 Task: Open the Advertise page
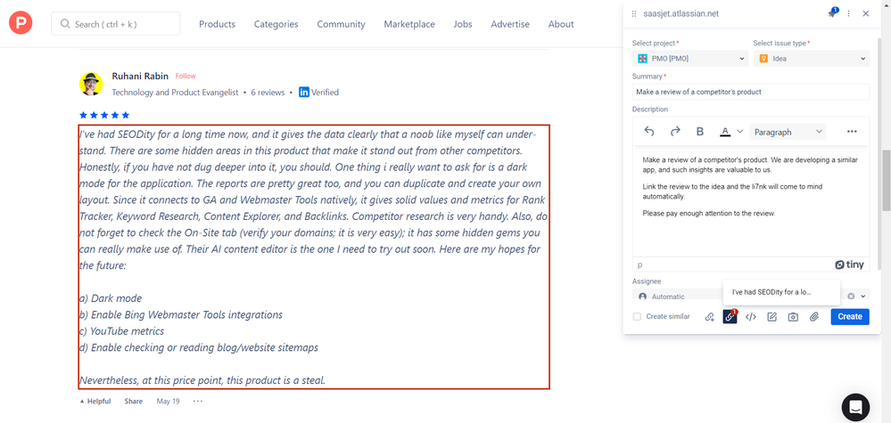coord(510,24)
